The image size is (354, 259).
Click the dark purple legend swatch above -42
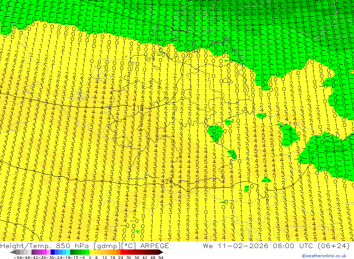(x=33, y=252)
